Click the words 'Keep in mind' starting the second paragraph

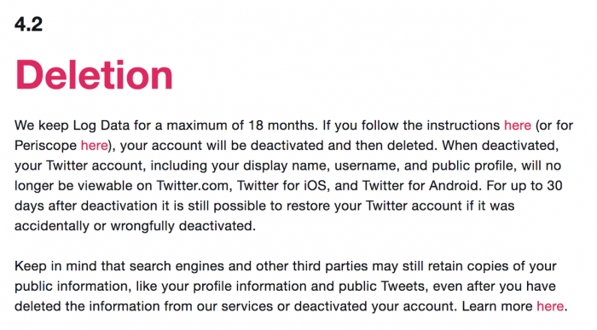tap(55, 266)
